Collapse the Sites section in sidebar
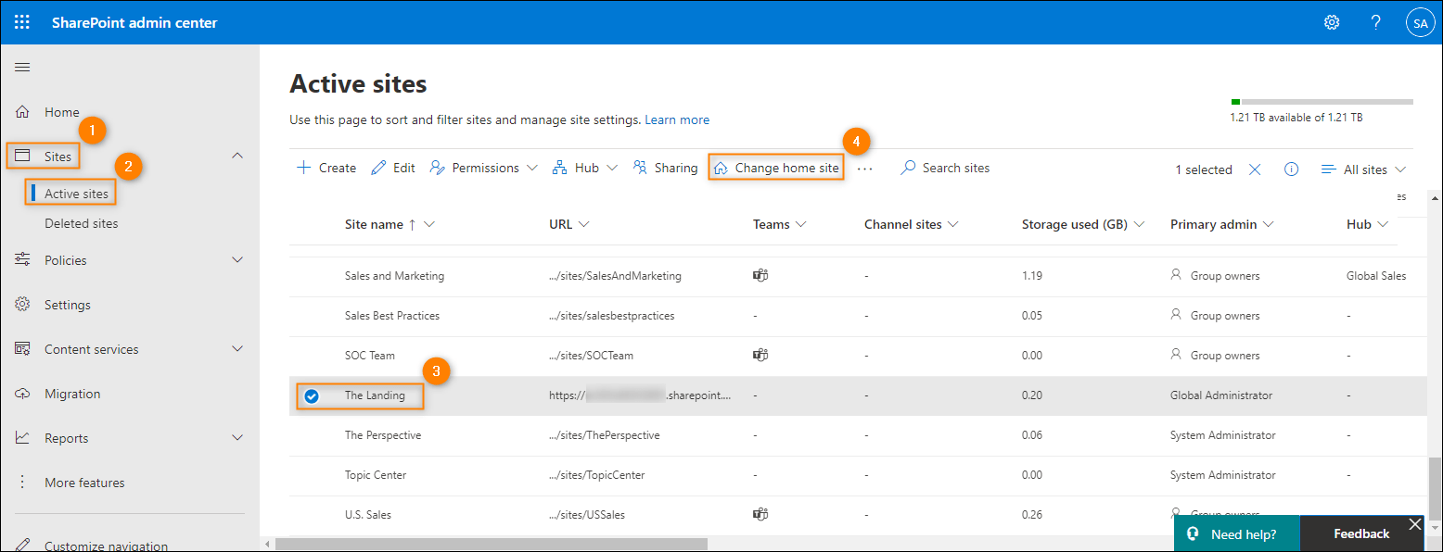The image size is (1443, 552). 237,156
